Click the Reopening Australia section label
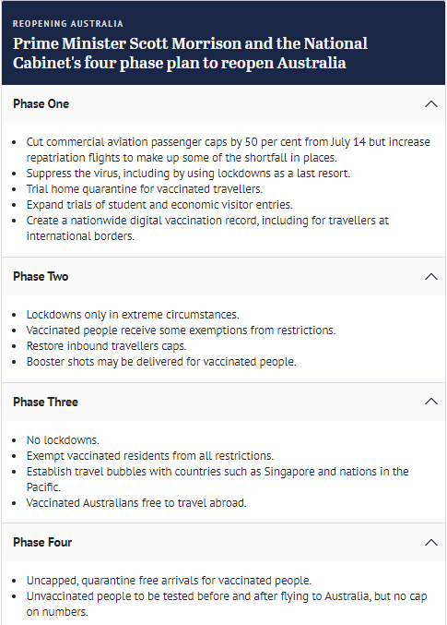The height and width of the screenshot is (625, 447). (67, 24)
